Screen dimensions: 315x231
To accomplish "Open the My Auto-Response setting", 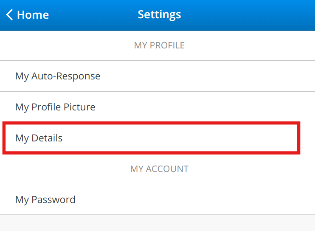I will pyautogui.click(x=157, y=76).
